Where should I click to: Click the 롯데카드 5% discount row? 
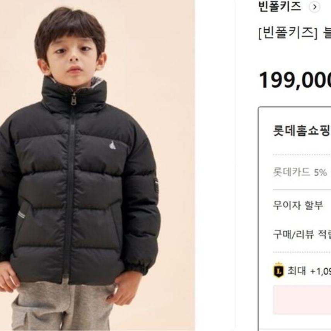coord(302,172)
